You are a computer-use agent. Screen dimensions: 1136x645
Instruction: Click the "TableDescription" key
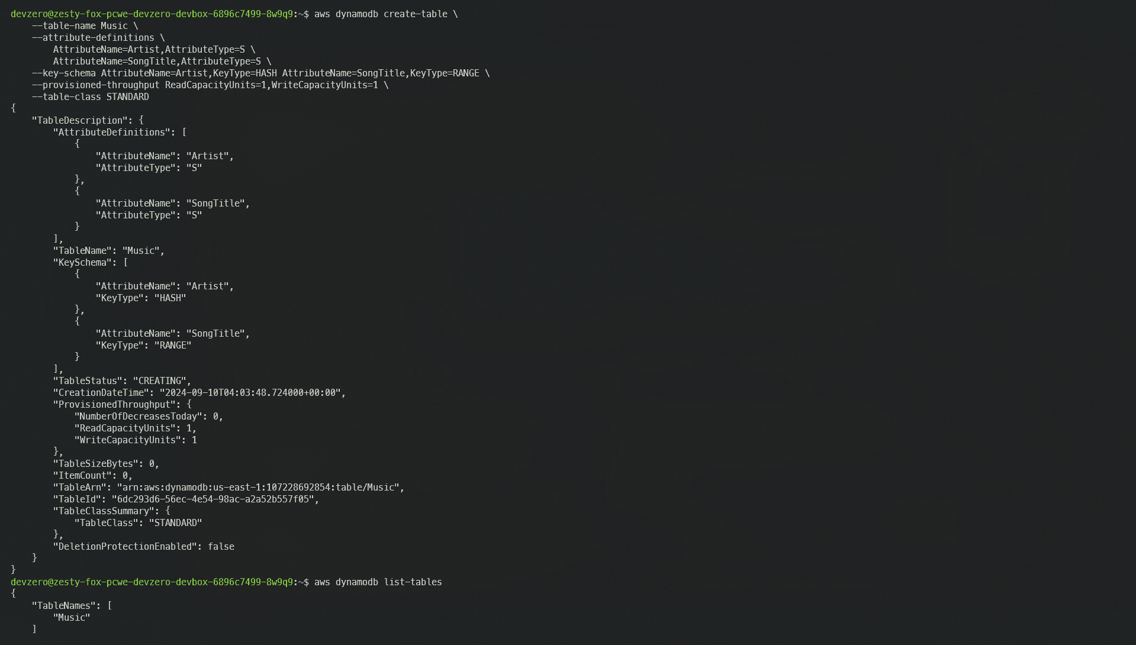pyautogui.click(x=80, y=121)
